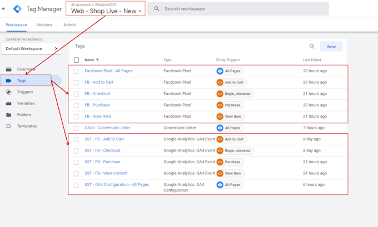
Task: Select Variables in the sidebar
Action: pos(26,103)
